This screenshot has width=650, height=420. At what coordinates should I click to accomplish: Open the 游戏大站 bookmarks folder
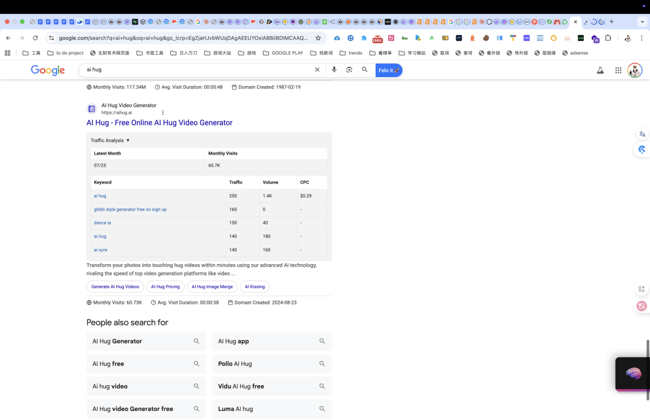(x=218, y=53)
